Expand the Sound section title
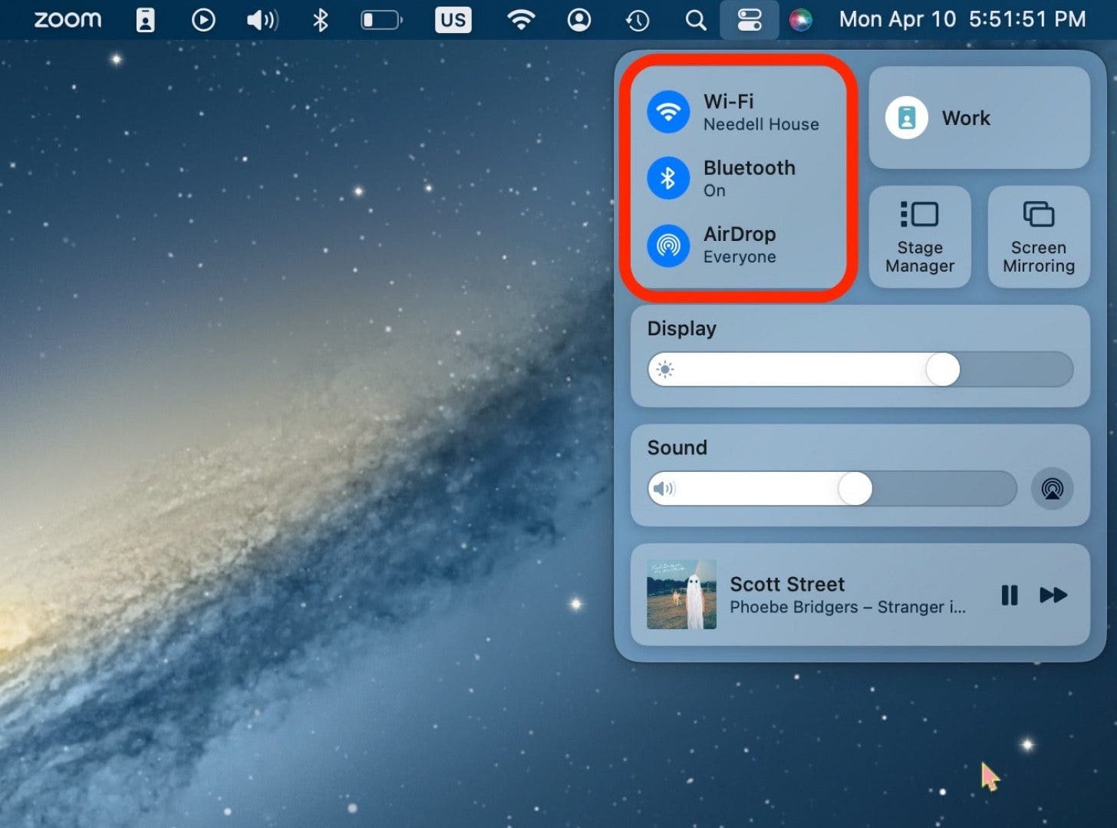 pos(677,447)
